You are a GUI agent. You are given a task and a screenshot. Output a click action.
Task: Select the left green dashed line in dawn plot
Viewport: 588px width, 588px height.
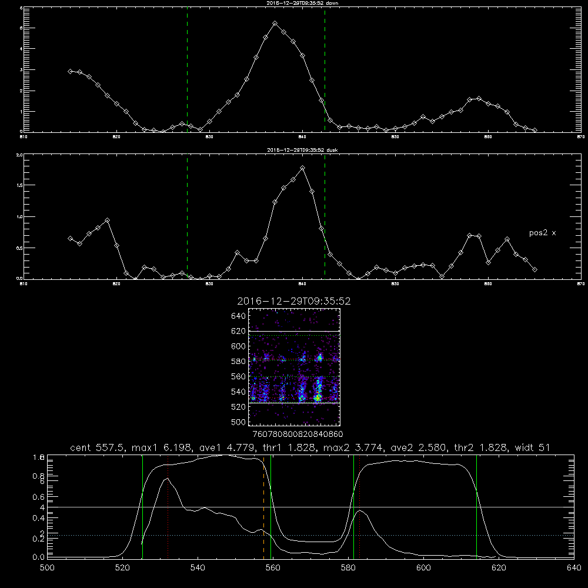pyautogui.click(x=187, y=69)
